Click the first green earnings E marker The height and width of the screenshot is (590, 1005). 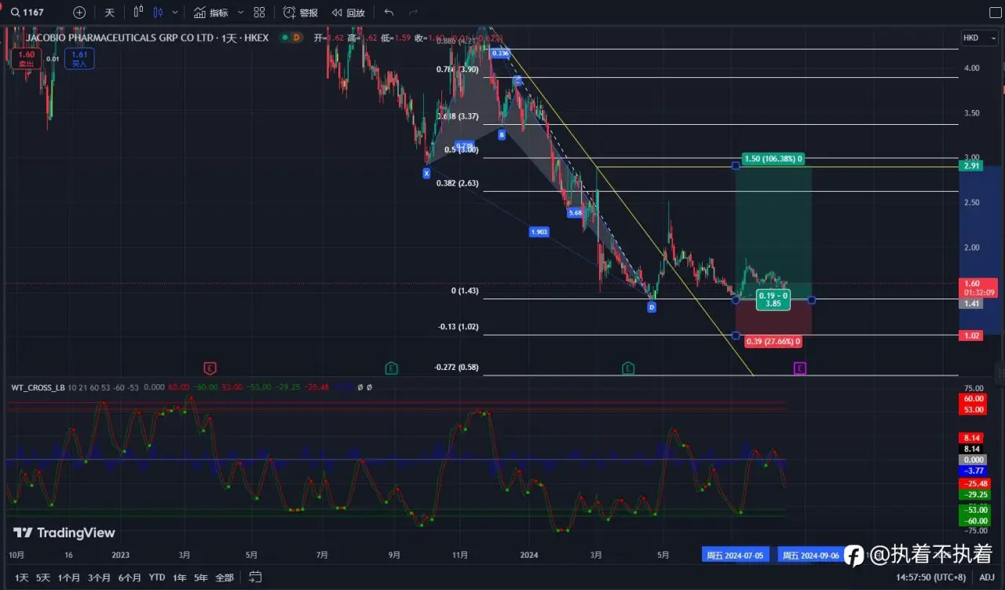[391, 368]
